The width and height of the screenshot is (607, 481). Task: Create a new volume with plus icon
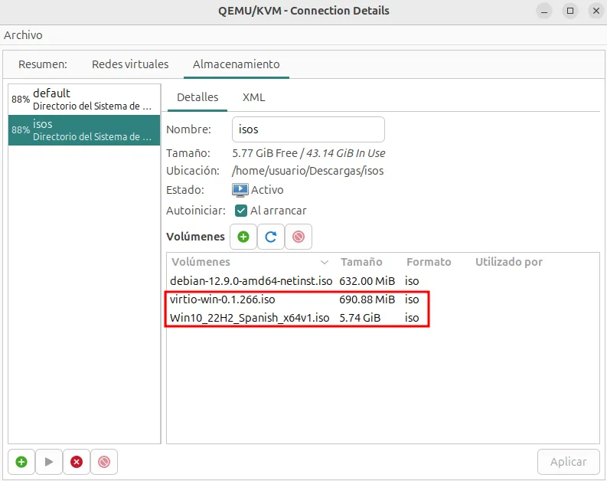[x=243, y=237]
